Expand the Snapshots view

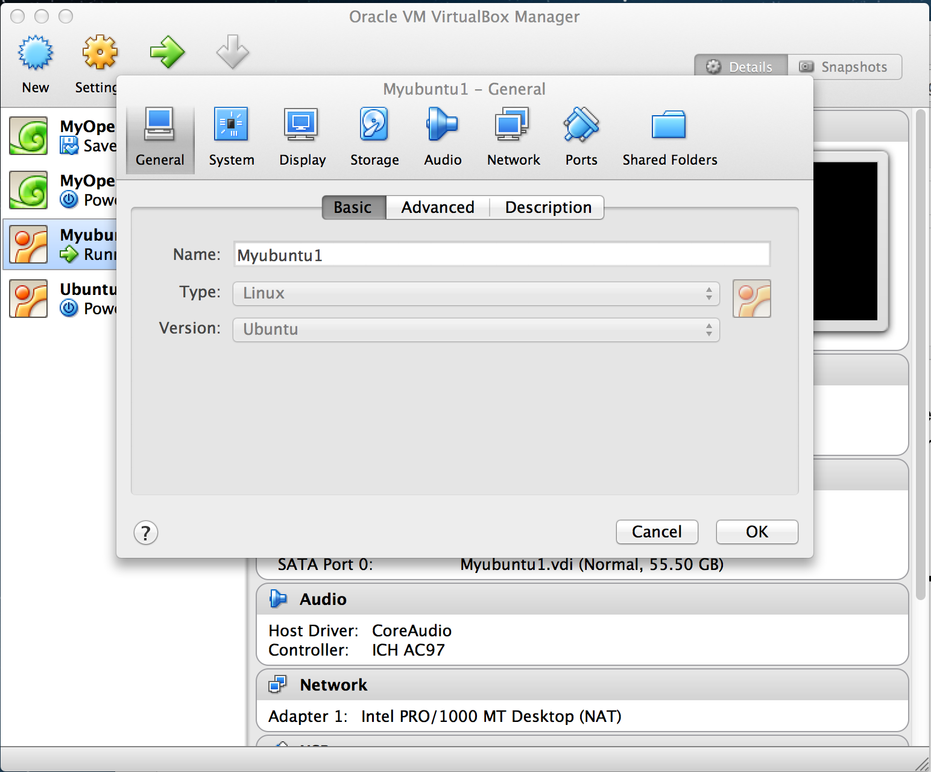coord(844,66)
